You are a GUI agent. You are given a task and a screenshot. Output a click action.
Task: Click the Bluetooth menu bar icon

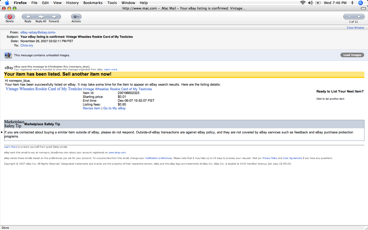(x=352, y=3)
